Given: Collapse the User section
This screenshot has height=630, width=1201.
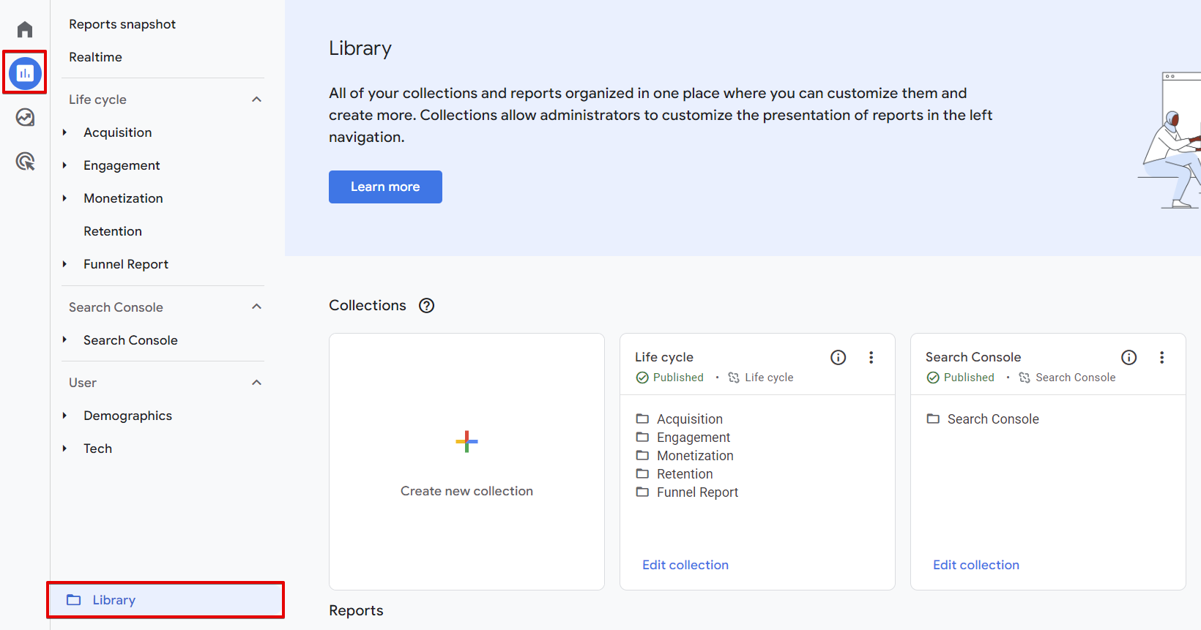Looking at the screenshot, I should click(x=256, y=383).
